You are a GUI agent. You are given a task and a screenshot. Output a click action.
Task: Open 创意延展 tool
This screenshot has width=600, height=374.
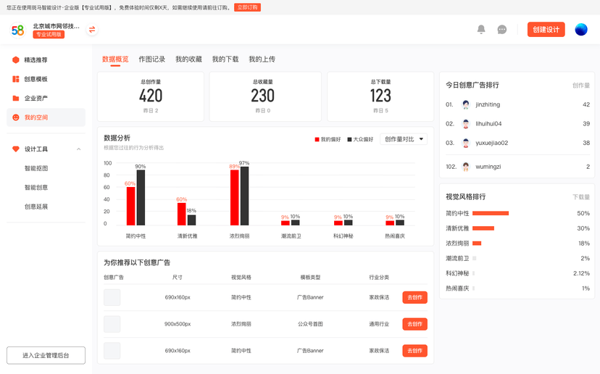click(x=36, y=207)
